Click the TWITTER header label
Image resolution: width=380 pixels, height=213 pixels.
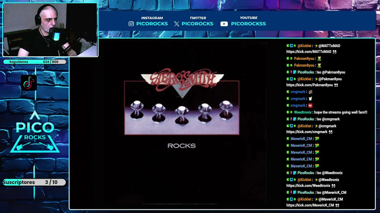click(x=198, y=18)
